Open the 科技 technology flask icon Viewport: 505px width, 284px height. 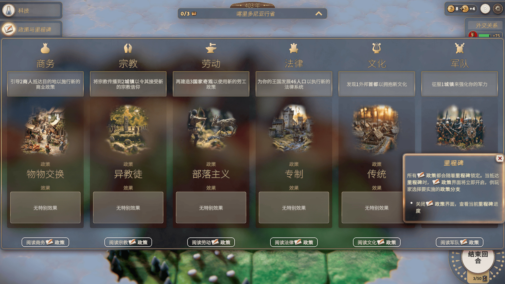9,11
